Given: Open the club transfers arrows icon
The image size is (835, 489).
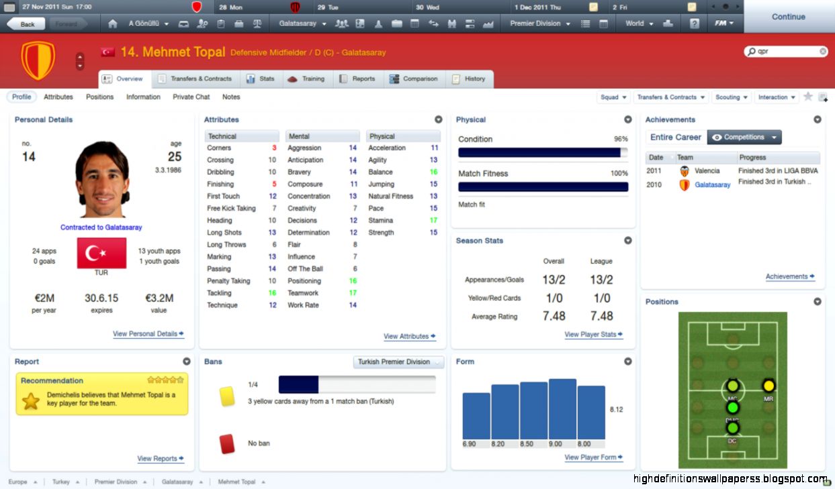Looking at the screenshot, I should [x=433, y=23].
